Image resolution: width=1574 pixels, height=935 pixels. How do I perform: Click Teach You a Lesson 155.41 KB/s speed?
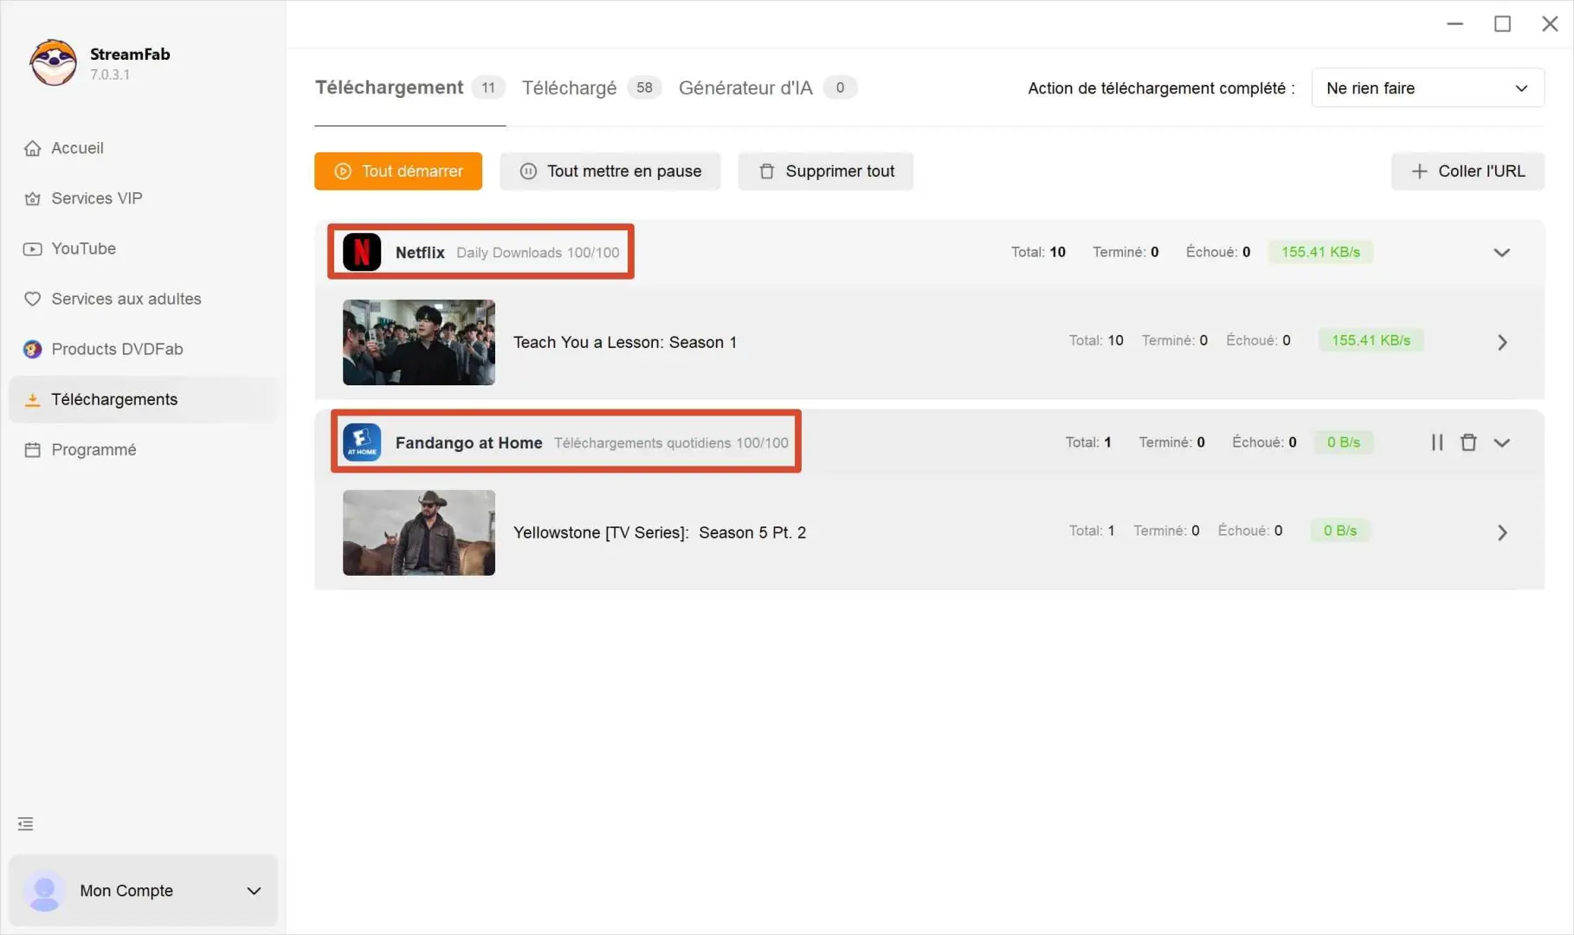(x=1371, y=340)
